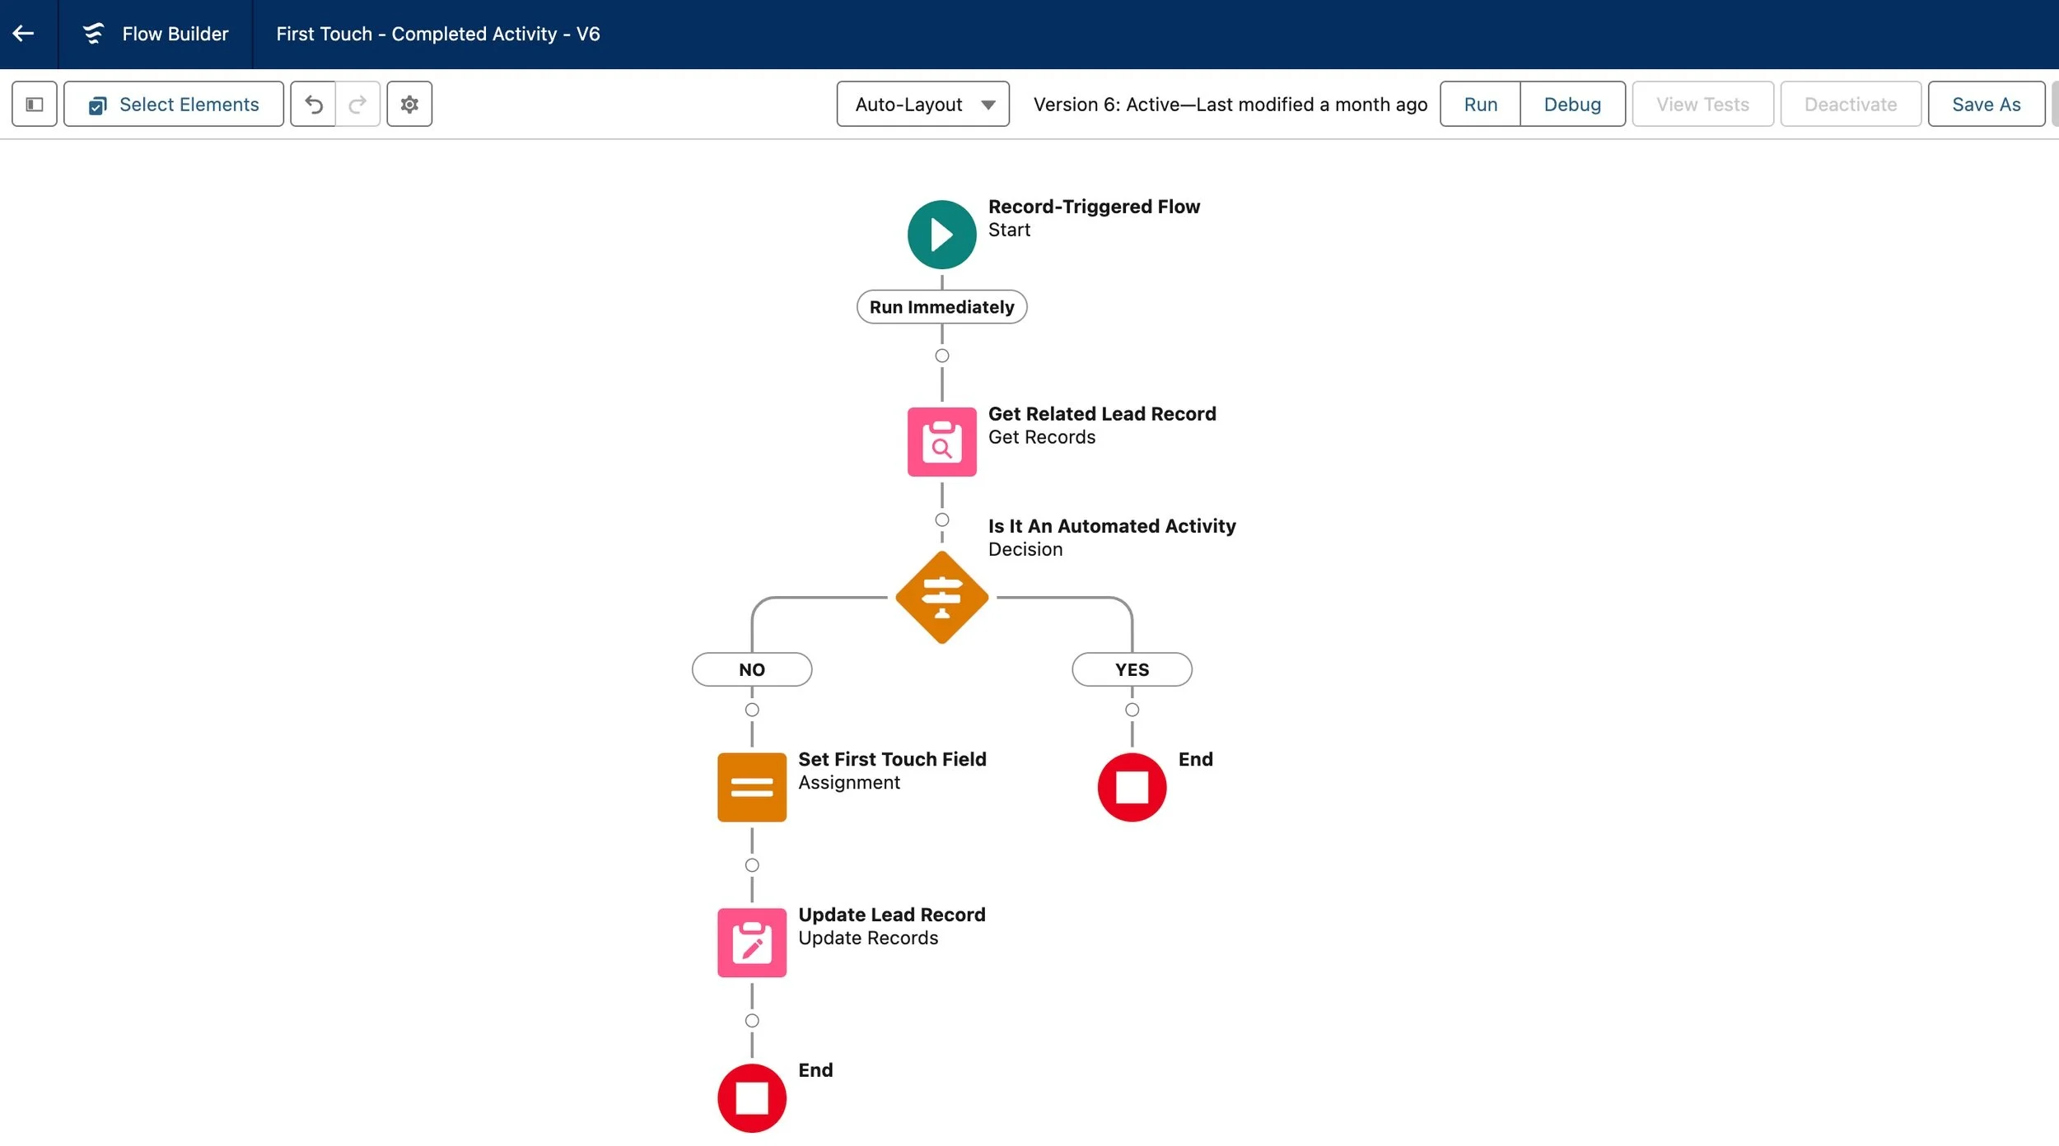Open the Auto-Layout dropdown

coord(922,104)
